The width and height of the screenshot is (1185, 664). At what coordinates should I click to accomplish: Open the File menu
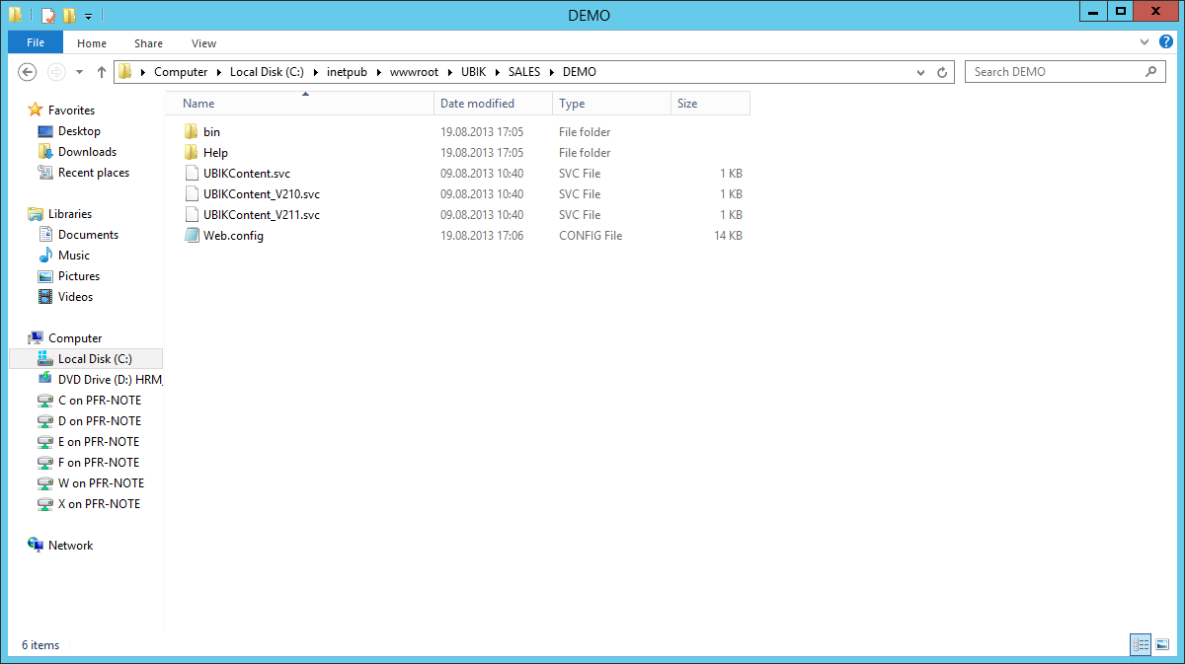click(x=36, y=42)
